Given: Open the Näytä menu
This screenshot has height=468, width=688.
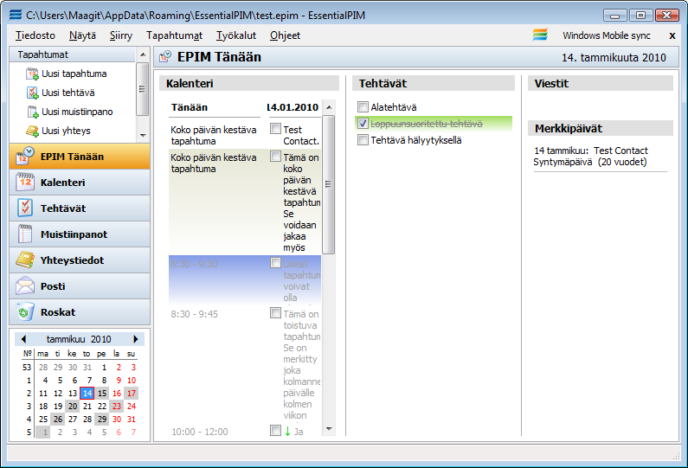Looking at the screenshot, I should pos(82,35).
